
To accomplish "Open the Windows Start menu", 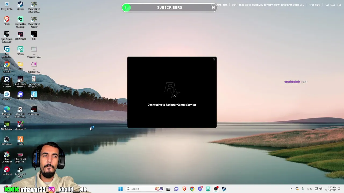I will tap(120, 189).
